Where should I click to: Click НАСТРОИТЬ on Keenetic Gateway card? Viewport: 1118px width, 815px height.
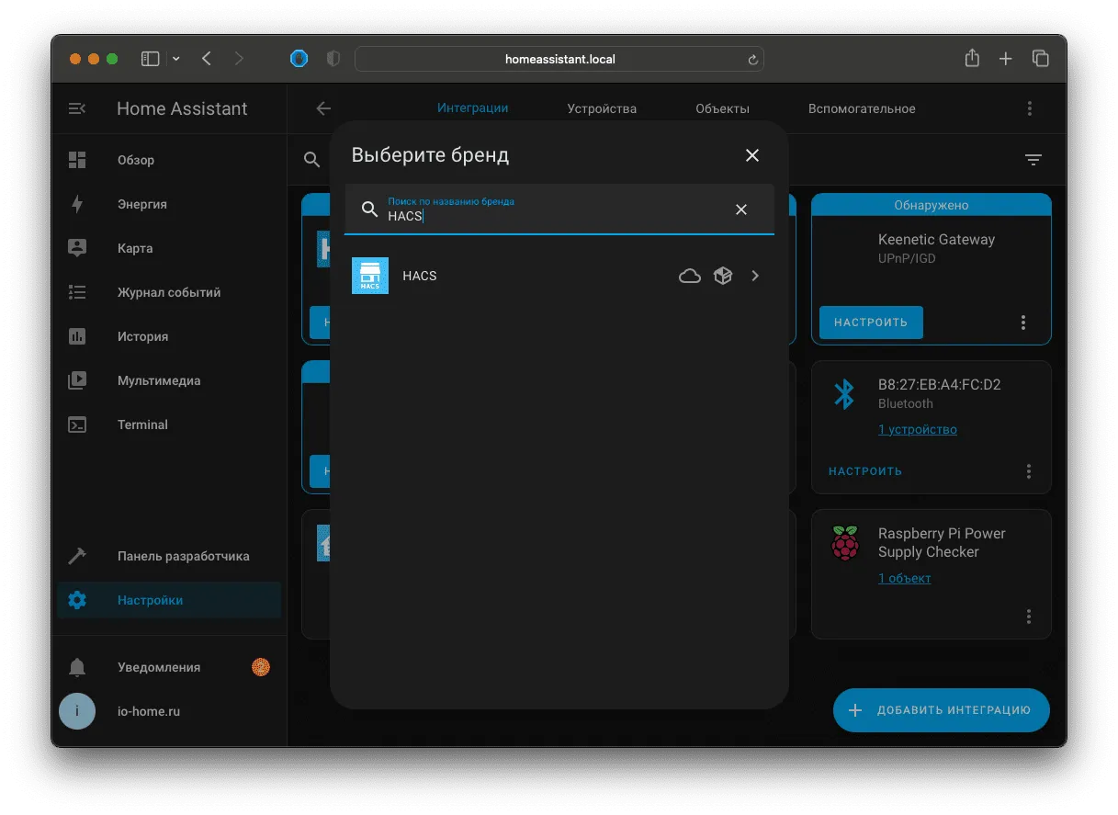click(871, 323)
